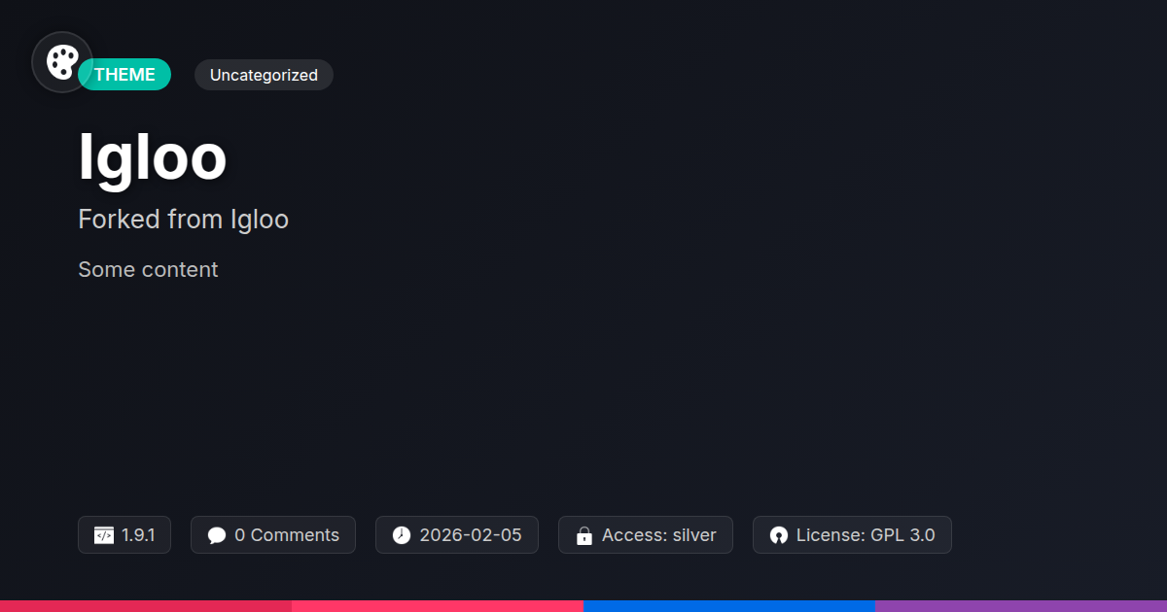
Task: Click the 2026-02-05 date badge
Action: point(457,535)
